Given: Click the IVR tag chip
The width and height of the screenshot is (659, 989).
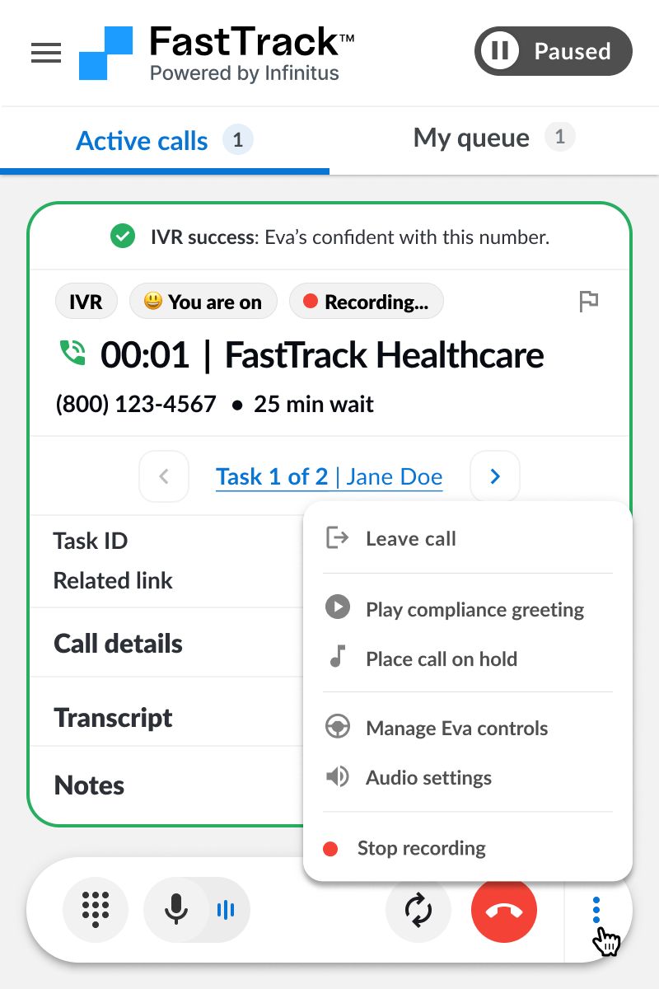Looking at the screenshot, I should 86,302.
